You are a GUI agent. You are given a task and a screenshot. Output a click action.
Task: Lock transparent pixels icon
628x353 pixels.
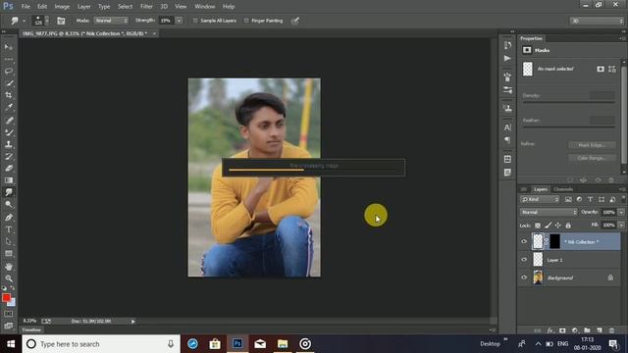pyautogui.click(x=538, y=226)
